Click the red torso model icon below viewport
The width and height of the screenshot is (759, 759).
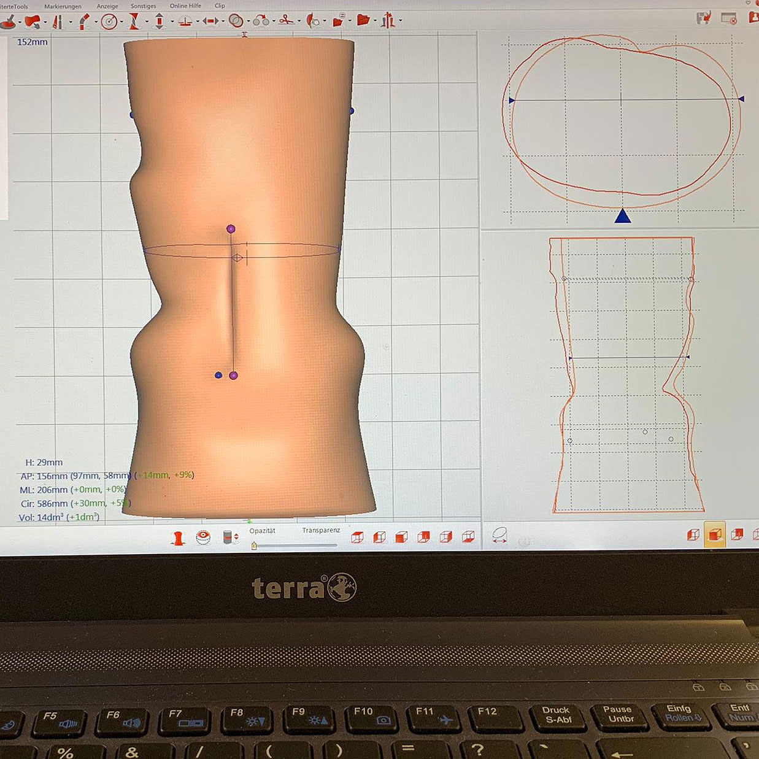click(179, 538)
